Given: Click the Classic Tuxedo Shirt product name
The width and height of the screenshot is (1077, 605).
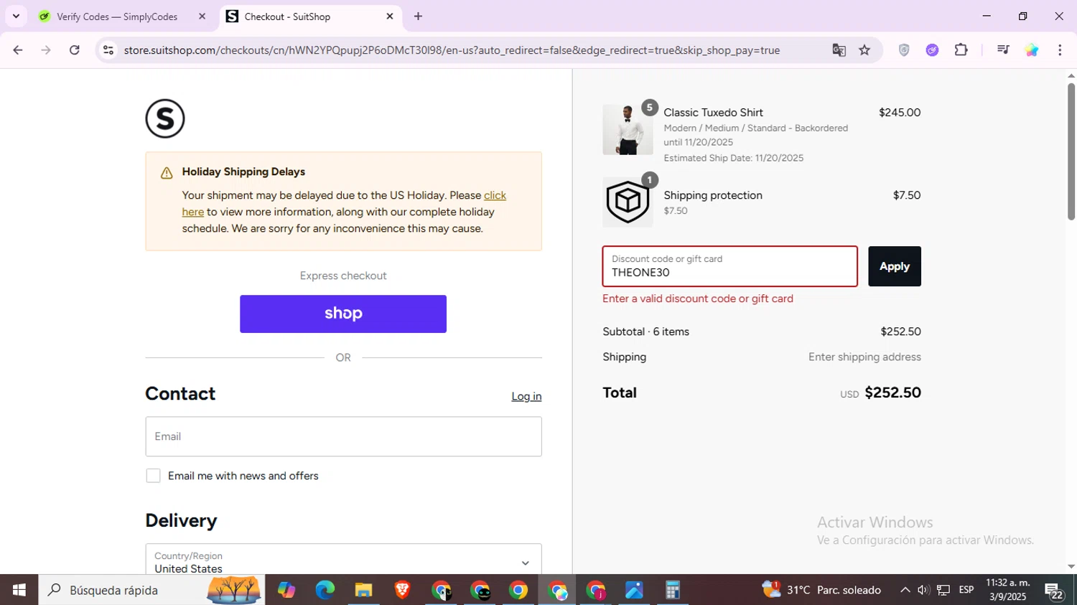Looking at the screenshot, I should point(713,113).
